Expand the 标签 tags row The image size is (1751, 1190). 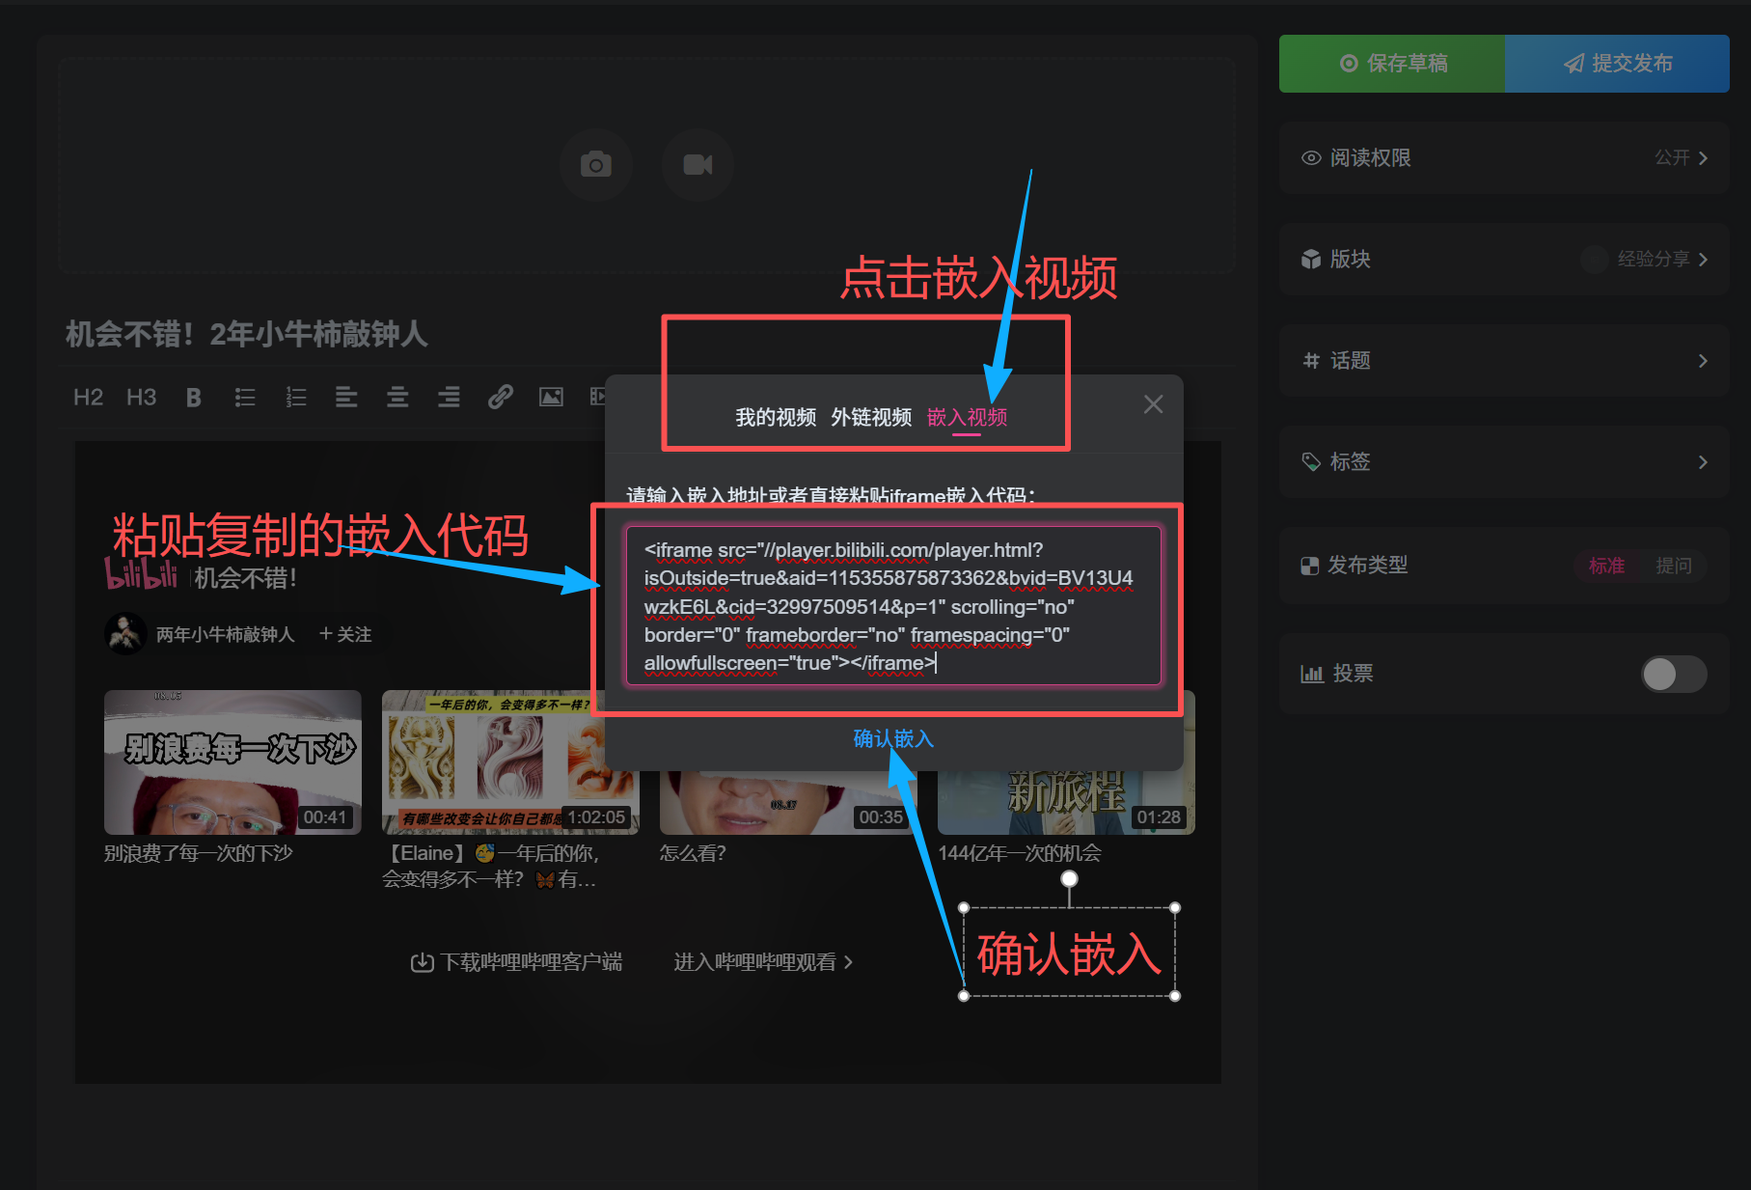click(x=1504, y=462)
